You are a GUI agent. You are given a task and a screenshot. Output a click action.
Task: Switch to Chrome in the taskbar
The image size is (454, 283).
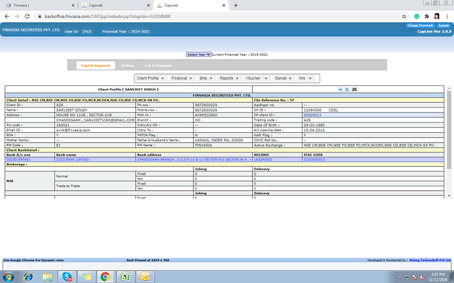[x=106, y=277]
